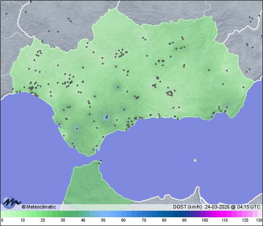The height and width of the screenshot is (226, 263).
Task: Click the 50 label on the gust scale
Action: pos(103,220)
